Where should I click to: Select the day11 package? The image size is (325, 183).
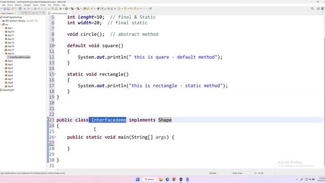[11, 35]
